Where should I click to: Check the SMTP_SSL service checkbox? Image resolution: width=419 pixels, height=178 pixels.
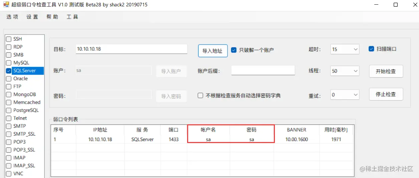coord(9,134)
